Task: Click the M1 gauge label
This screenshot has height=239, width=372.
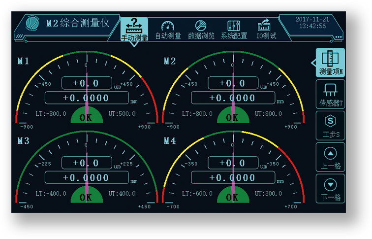Action: tap(23, 61)
